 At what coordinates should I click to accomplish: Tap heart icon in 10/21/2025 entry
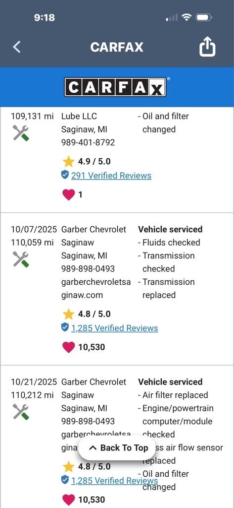(x=68, y=500)
